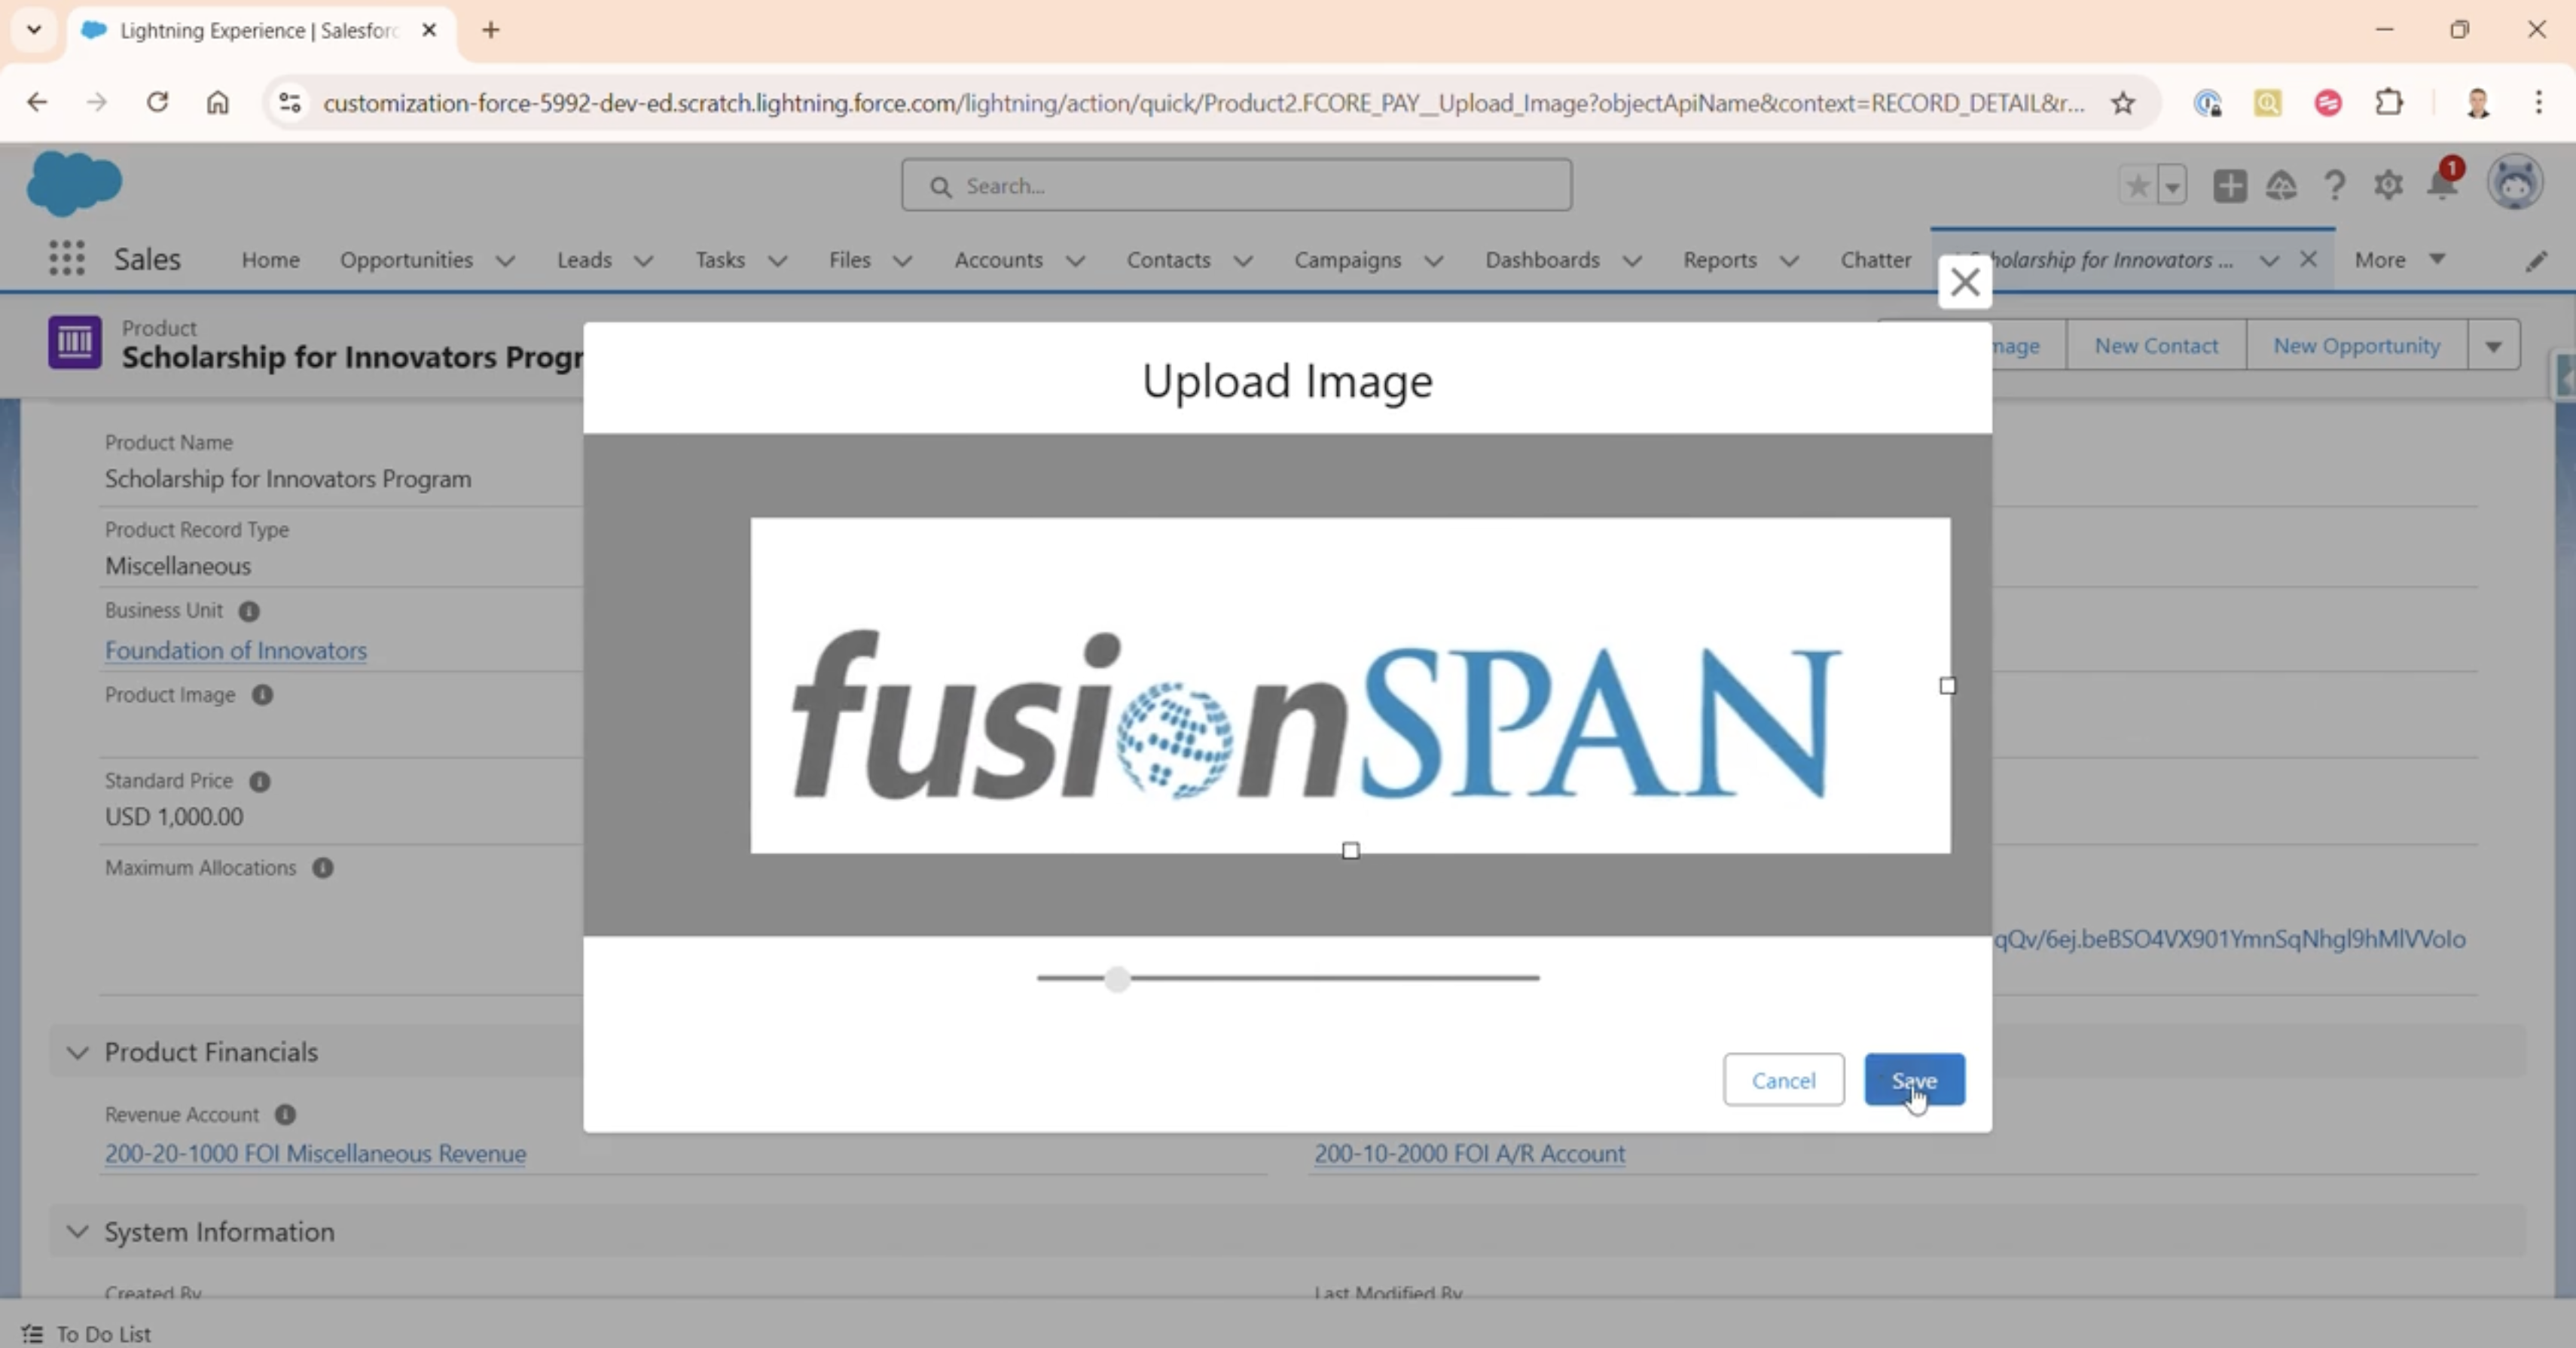Viewport: 2576px width, 1348px height.
Task: Click the Product Image info icon
Action: (x=262, y=695)
